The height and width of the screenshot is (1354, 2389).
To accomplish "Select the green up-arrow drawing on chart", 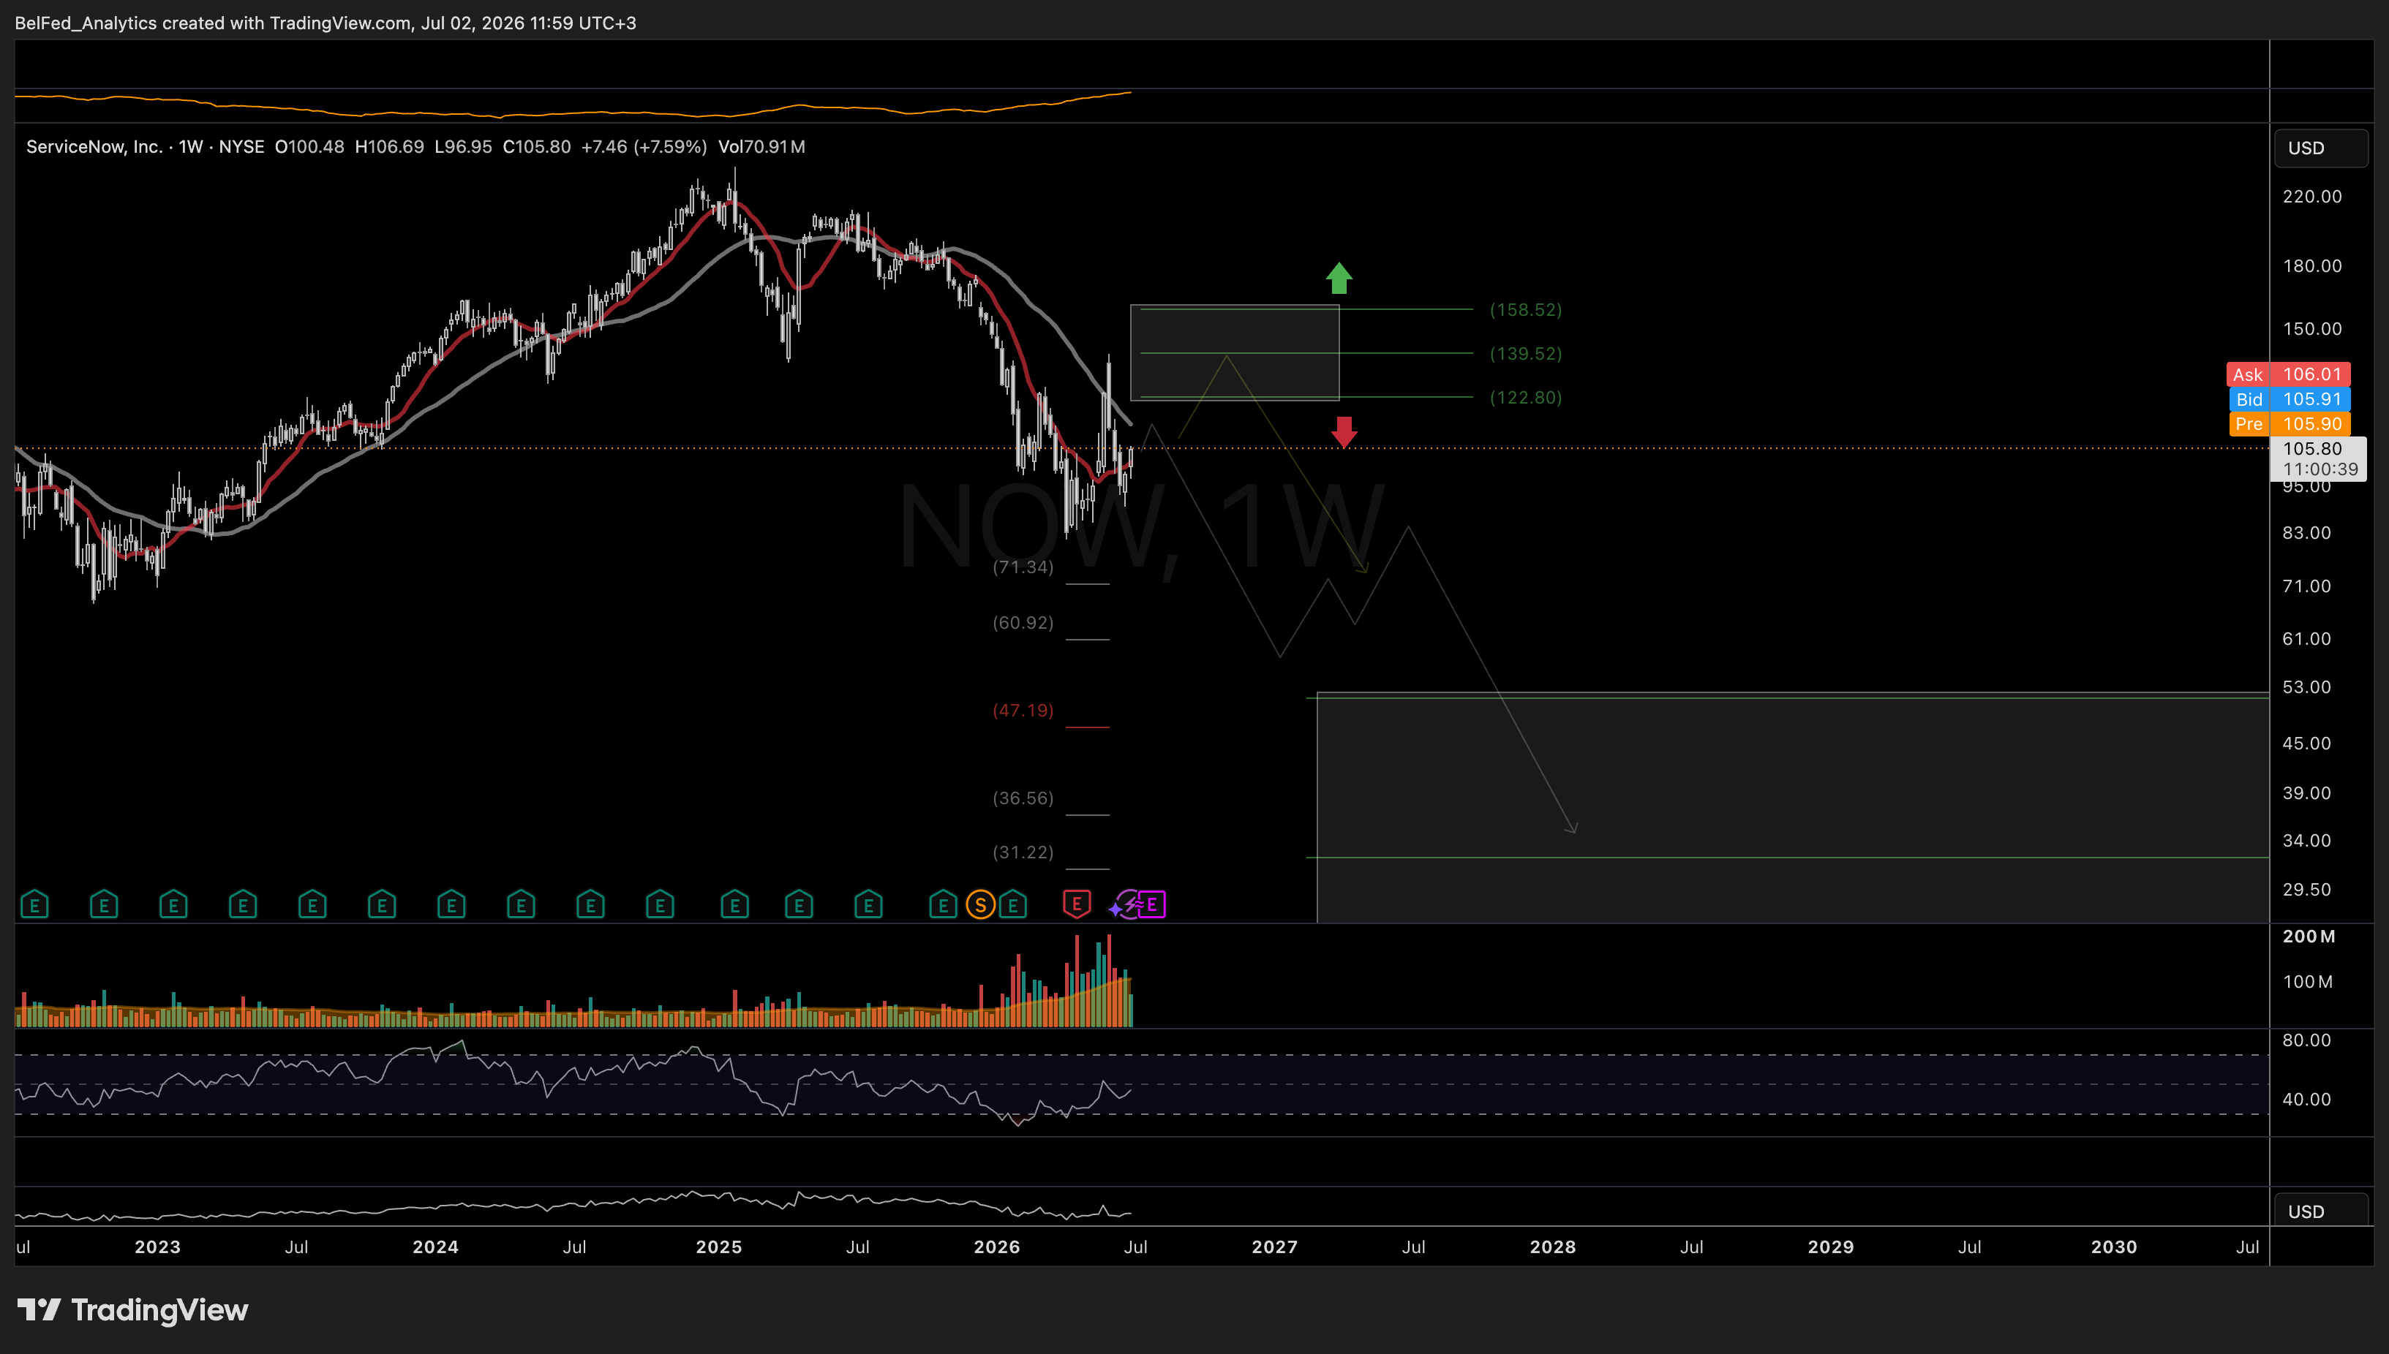I will pyautogui.click(x=1339, y=277).
